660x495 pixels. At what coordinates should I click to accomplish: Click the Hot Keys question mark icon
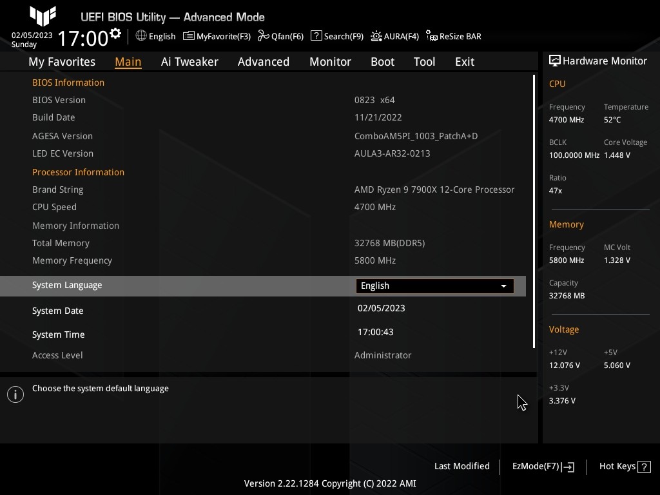(x=643, y=467)
